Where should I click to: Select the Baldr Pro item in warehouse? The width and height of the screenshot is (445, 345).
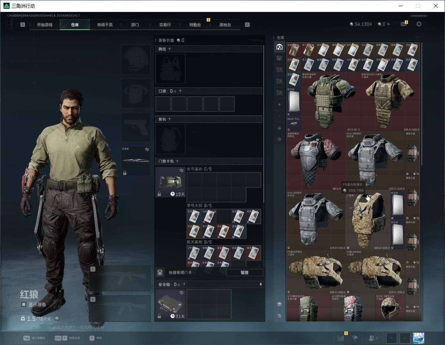[294, 124]
